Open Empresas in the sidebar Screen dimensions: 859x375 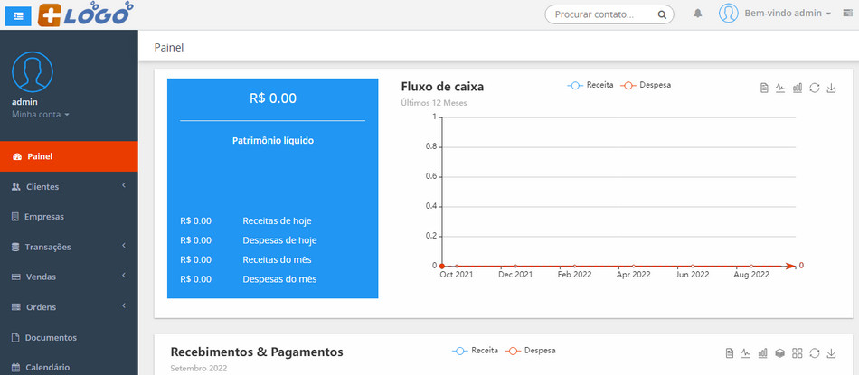tap(69, 217)
